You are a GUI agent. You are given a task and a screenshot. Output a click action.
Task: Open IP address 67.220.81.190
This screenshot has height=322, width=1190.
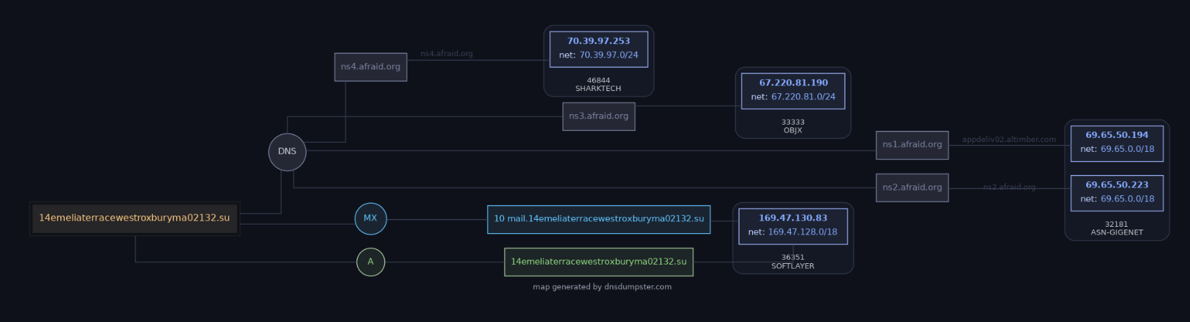[x=793, y=83]
